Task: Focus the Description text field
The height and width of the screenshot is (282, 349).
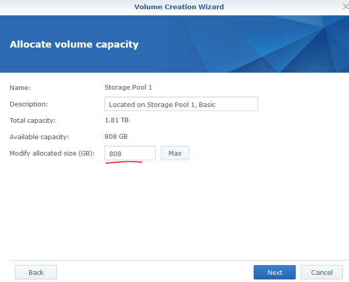Action: 181,104
